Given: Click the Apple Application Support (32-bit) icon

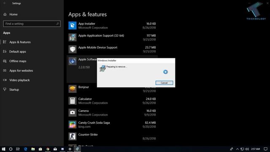Looking at the screenshot, I should pyautogui.click(x=72, y=38).
